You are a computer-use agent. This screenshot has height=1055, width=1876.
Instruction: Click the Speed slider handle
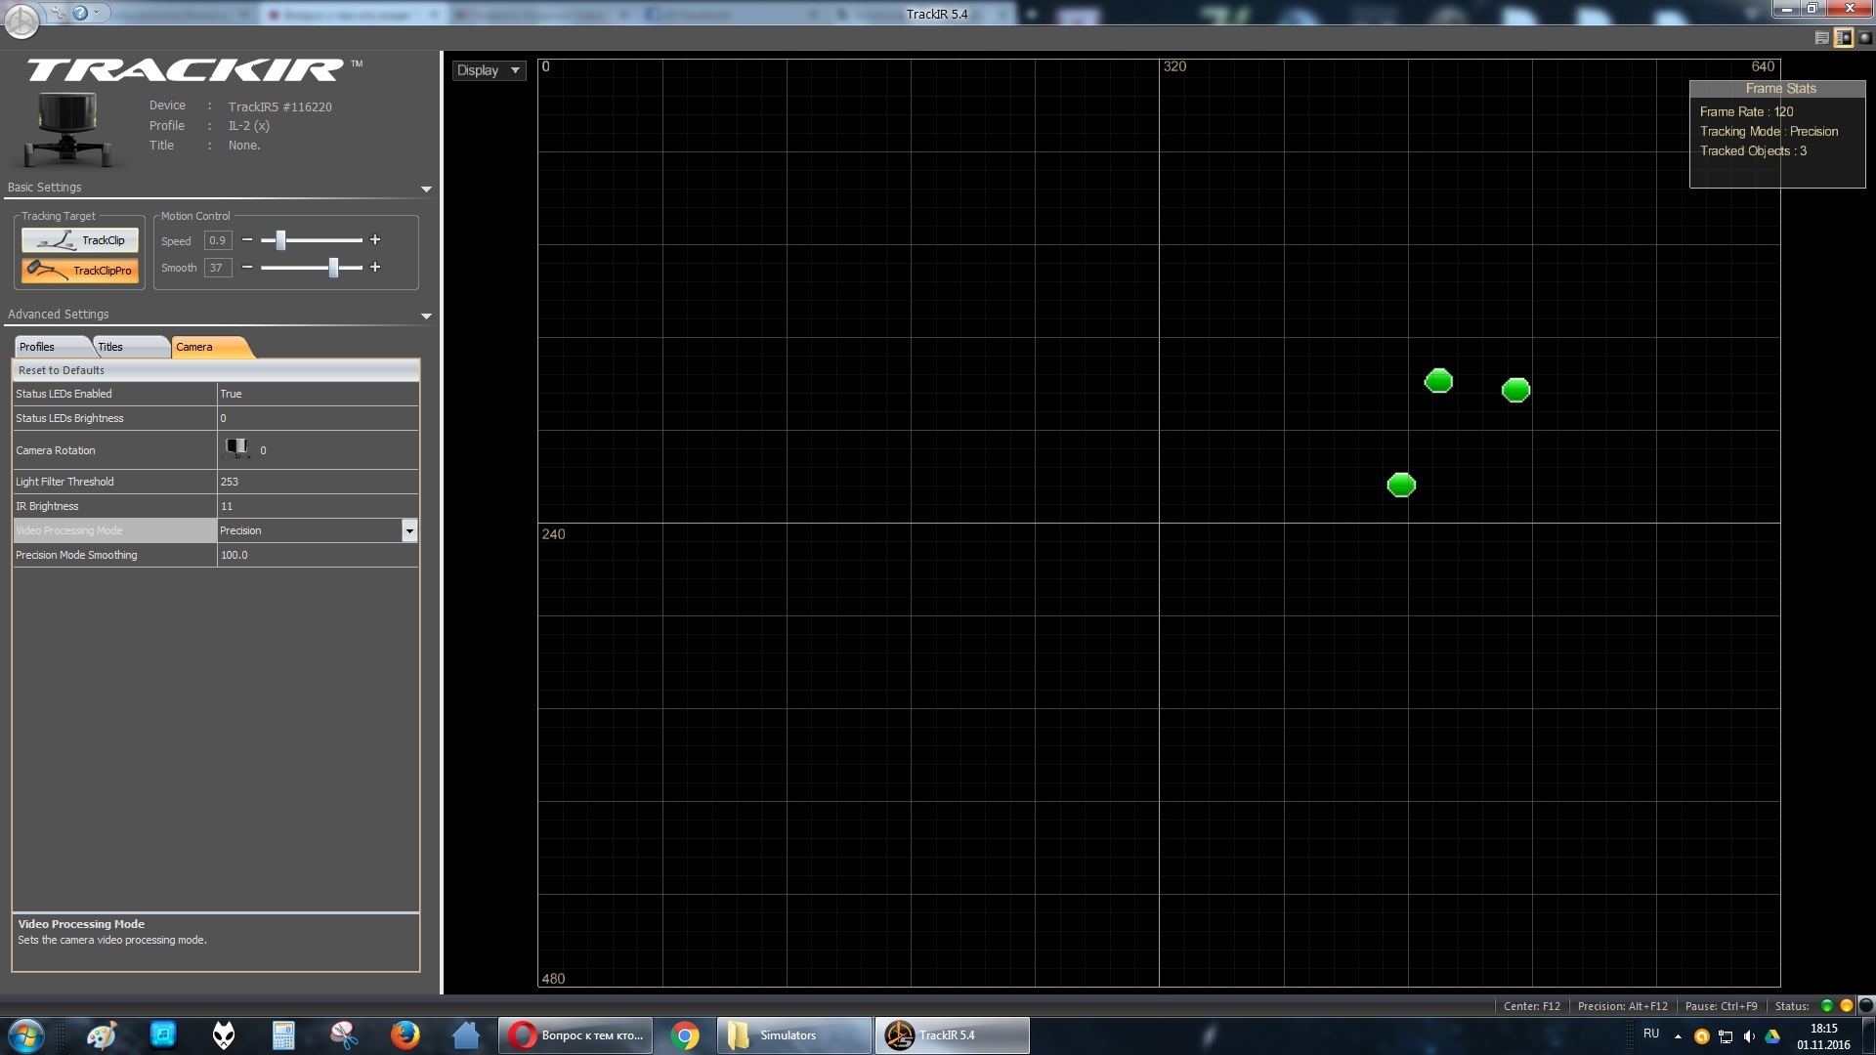pos(280,240)
